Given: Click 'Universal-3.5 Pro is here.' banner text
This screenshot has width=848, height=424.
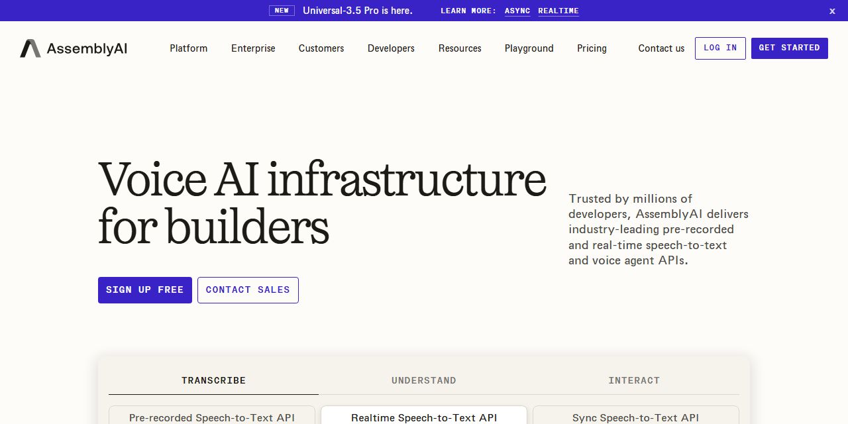Looking at the screenshot, I should [x=358, y=11].
